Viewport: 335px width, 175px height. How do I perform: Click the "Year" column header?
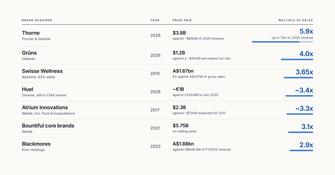tap(155, 20)
